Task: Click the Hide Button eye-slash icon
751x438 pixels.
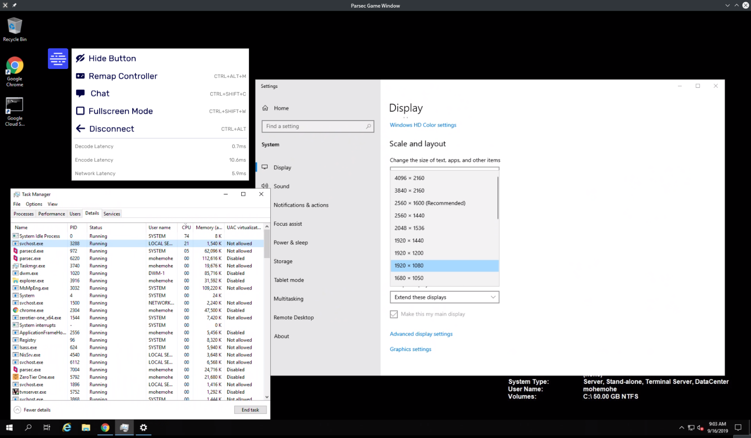Action: click(80, 59)
